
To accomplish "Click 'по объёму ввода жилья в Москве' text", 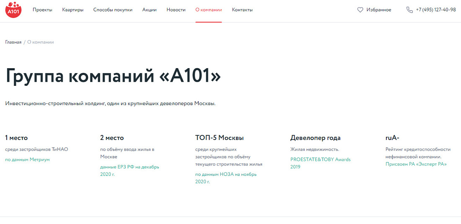I will [127, 153].
